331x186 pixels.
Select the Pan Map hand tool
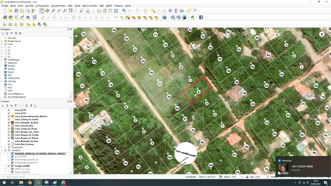(42, 11)
